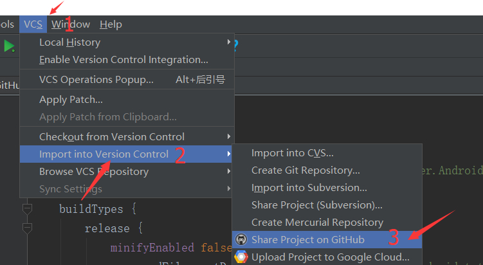Open the Help menu
Image resolution: width=483 pixels, height=265 pixels.
pyautogui.click(x=111, y=24)
